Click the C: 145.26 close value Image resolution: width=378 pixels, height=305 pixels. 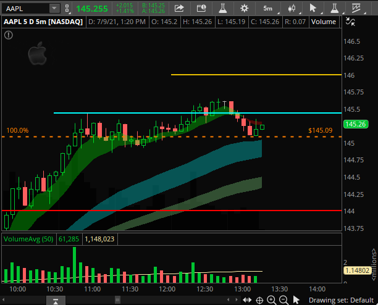click(x=265, y=22)
